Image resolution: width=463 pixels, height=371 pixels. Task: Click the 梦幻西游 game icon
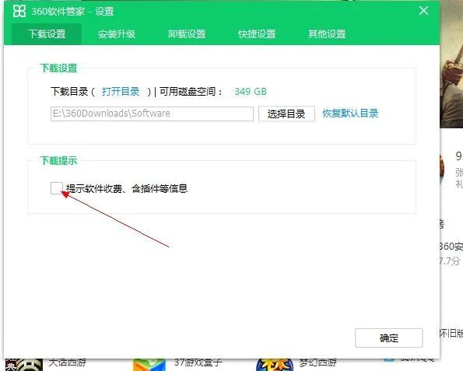pyautogui.click(x=275, y=365)
